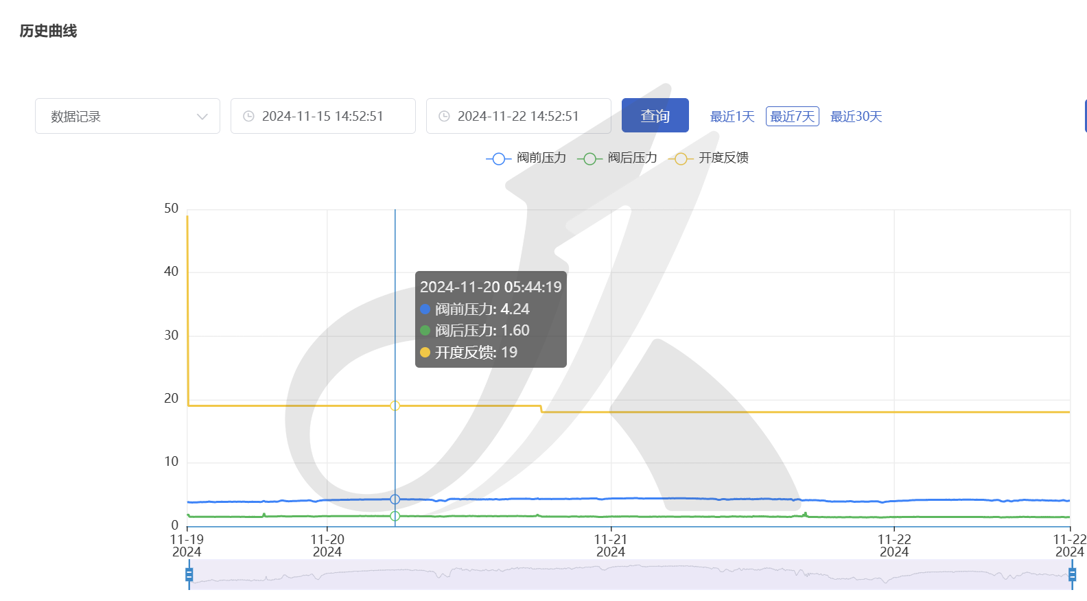This screenshot has height=601, width=1087.
Task: Click tooltip value 阀后压力: 1.60
Action: click(475, 331)
